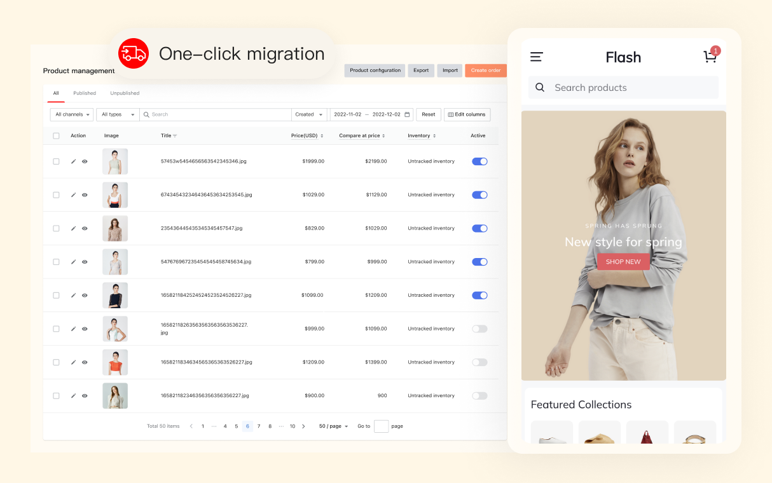Edit the $1029.00 product with pencil icon
Viewport: 772px width, 483px height.
(73, 195)
